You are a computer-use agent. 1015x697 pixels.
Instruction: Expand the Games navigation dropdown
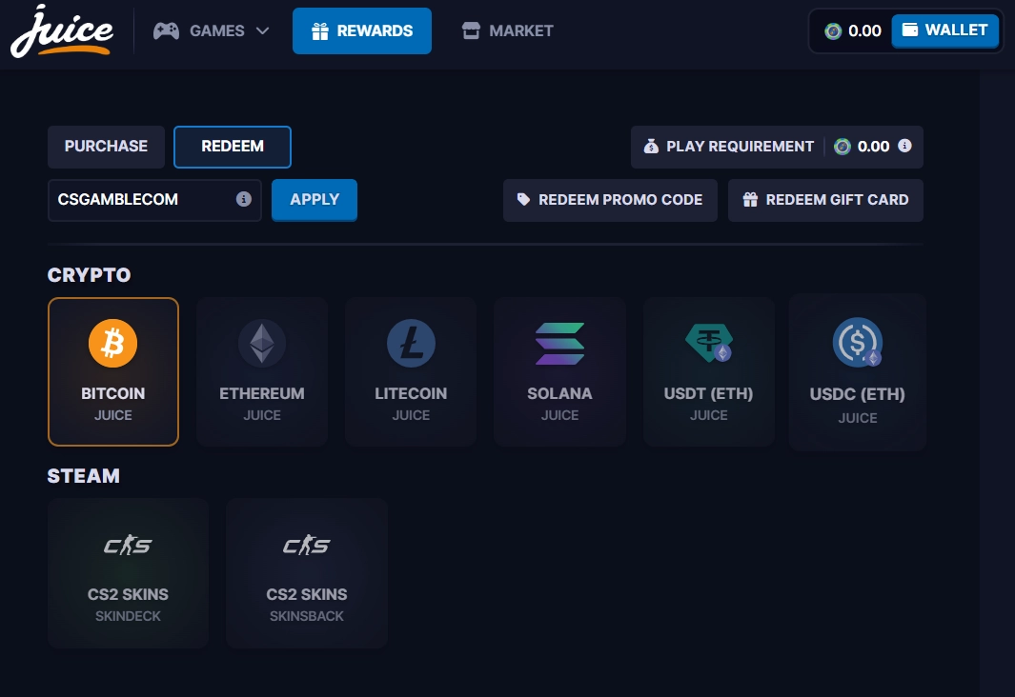[x=211, y=30]
